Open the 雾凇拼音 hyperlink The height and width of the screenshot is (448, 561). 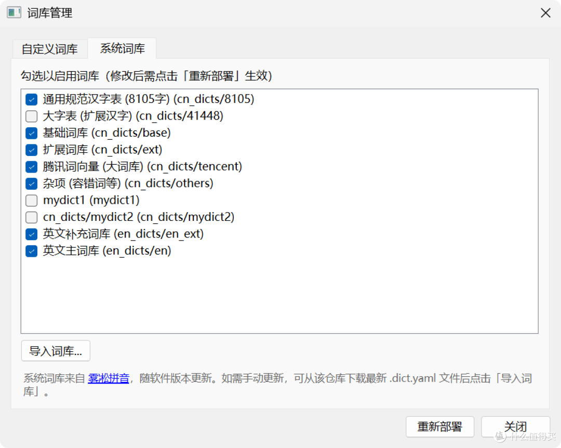point(109,378)
